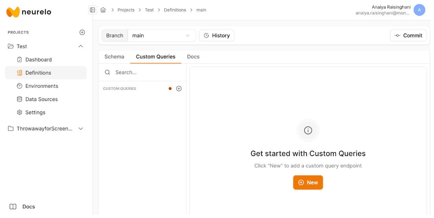Viewport: 434px width, 218px height.
Task: Collapse the Test project tree
Action: click(x=81, y=46)
